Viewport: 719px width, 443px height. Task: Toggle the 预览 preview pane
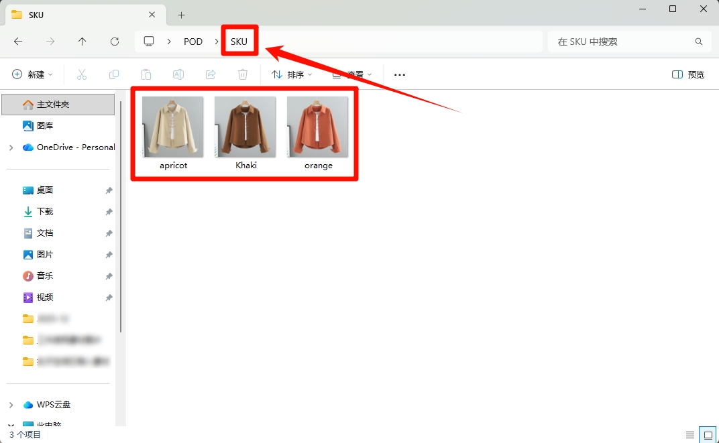(688, 74)
